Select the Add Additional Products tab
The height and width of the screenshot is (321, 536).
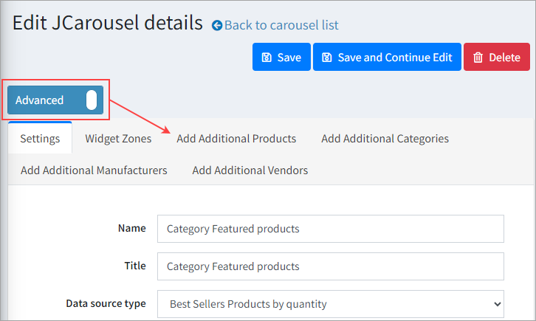tap(236, 139)
